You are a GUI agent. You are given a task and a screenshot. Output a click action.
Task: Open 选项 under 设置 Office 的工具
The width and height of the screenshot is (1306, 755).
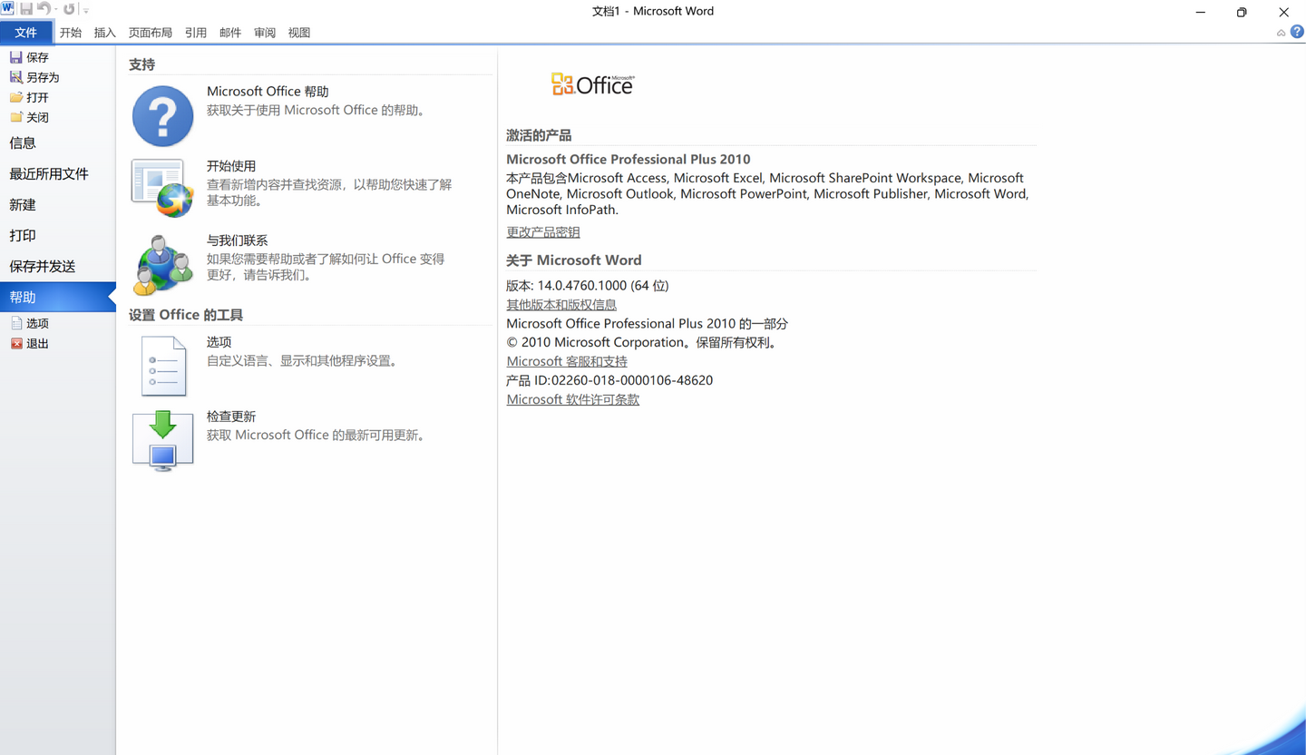coord(163,366)
